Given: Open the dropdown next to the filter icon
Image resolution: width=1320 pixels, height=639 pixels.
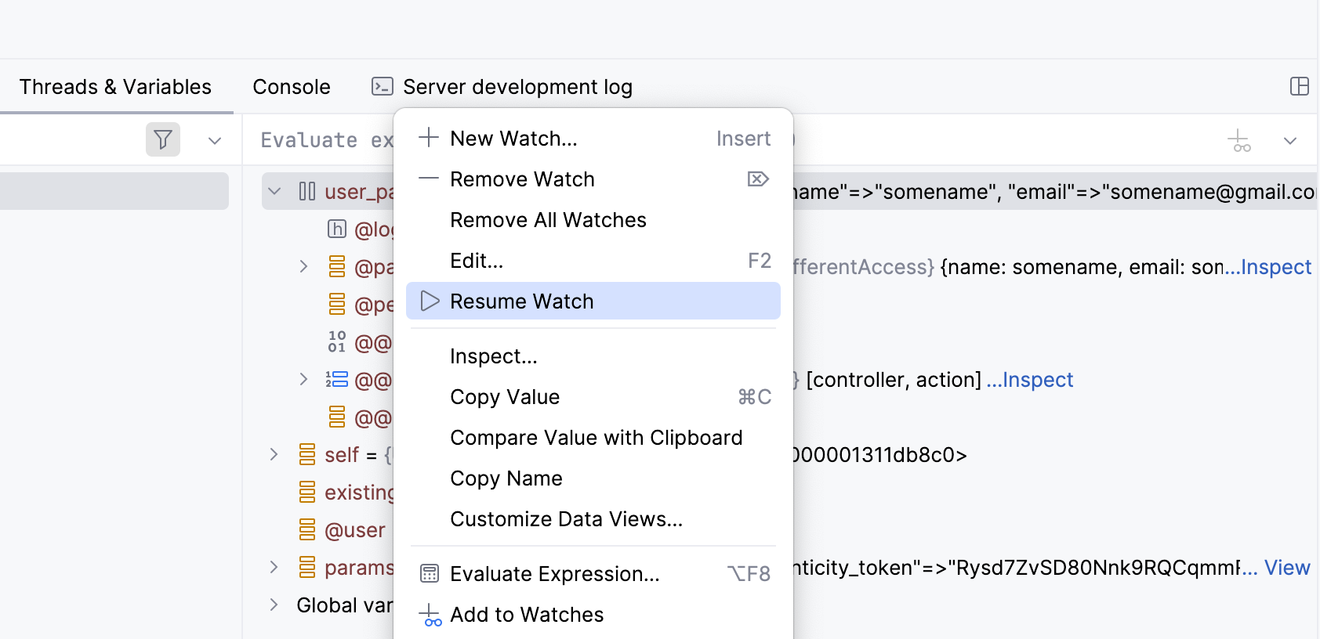Looking at the screenshot, I should [x=215, y=141].
